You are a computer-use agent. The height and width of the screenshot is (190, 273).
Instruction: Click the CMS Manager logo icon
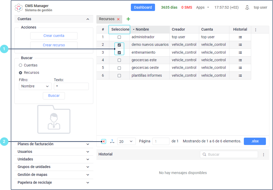(19, 8)
